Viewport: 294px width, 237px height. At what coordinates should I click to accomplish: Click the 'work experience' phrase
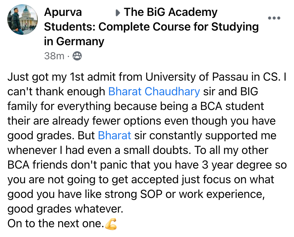tap(221, 194)
